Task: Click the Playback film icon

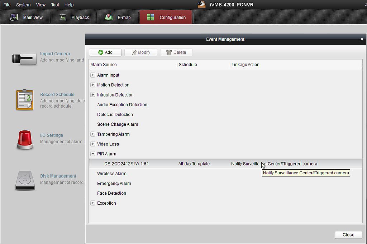Action: [62, 17]
